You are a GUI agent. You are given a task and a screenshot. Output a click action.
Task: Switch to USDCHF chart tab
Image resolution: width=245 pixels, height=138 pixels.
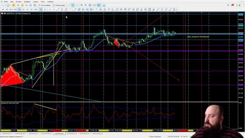click(x=46, y=134)
